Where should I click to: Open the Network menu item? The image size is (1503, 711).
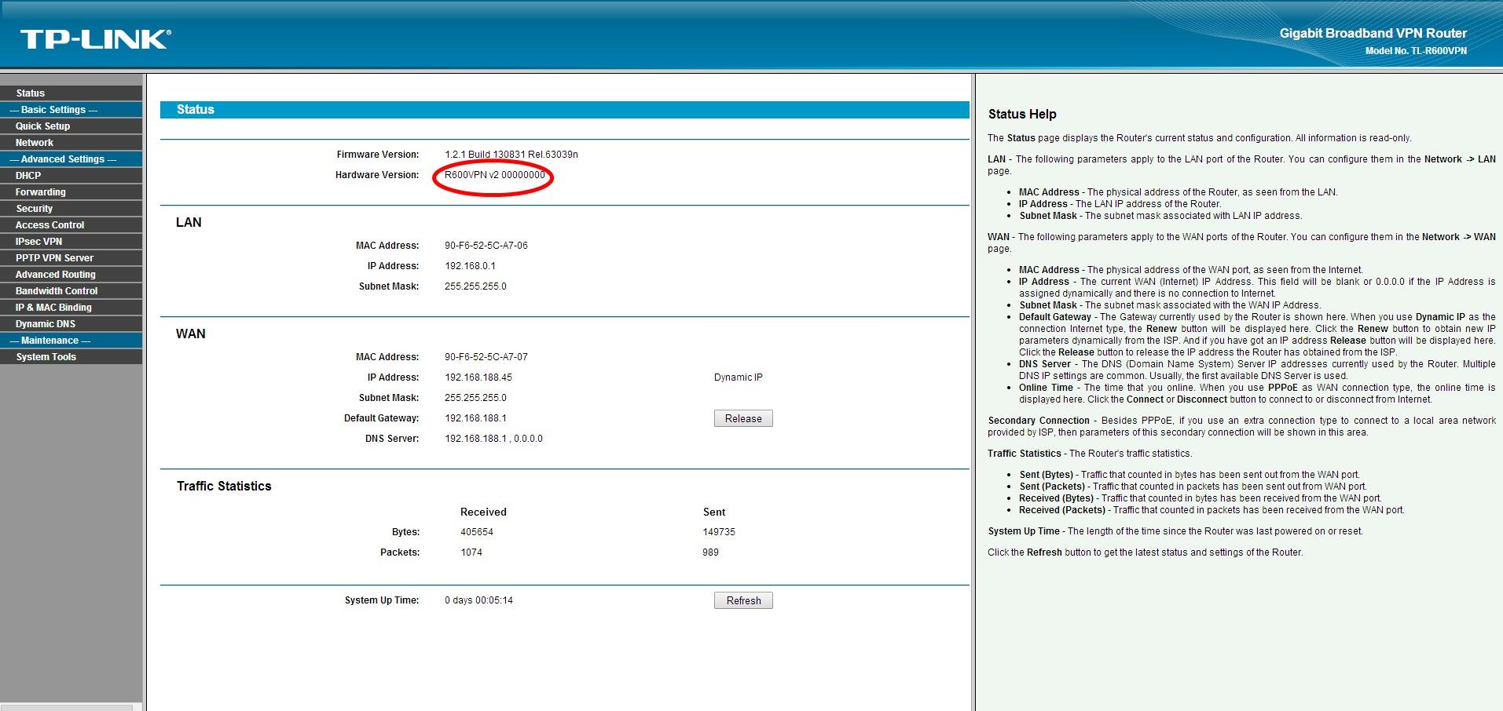point(71,142)
